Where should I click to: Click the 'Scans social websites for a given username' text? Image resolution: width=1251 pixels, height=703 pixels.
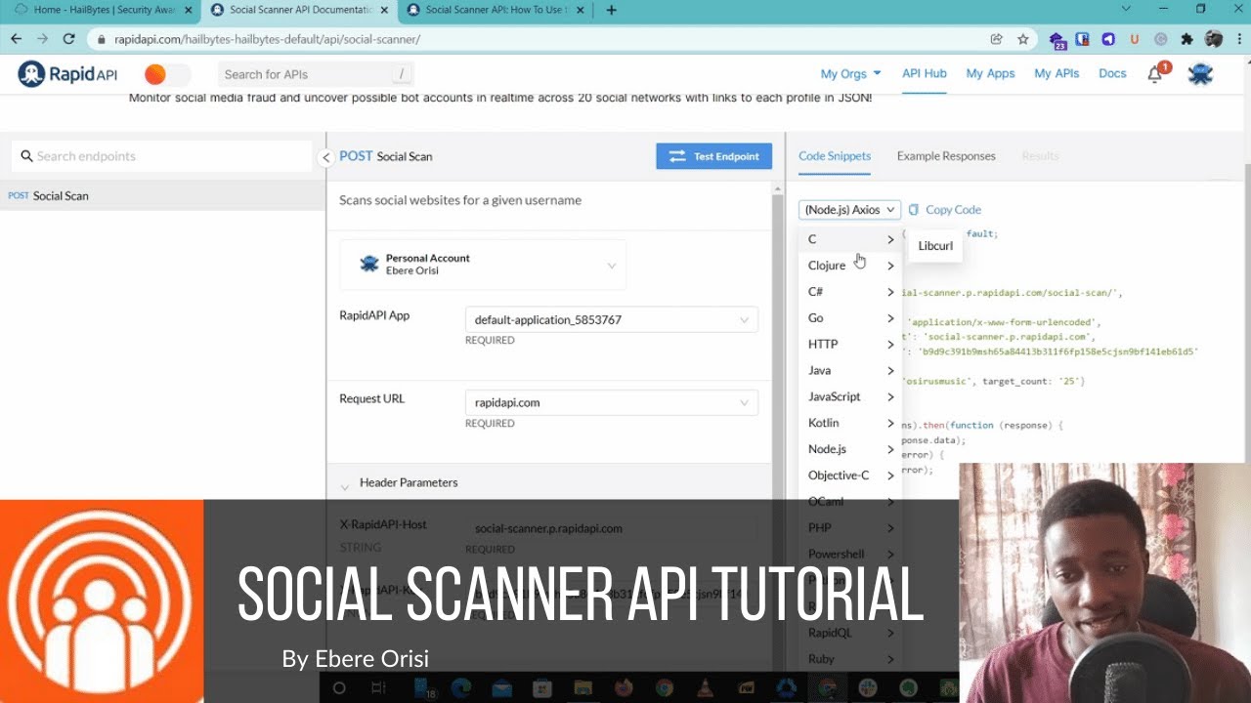click(x=460, y=200)
